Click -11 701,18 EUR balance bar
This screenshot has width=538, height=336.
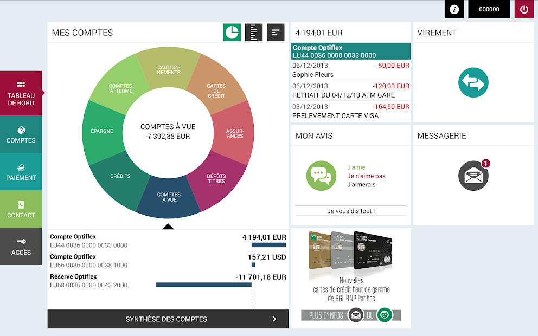point(204,285)
